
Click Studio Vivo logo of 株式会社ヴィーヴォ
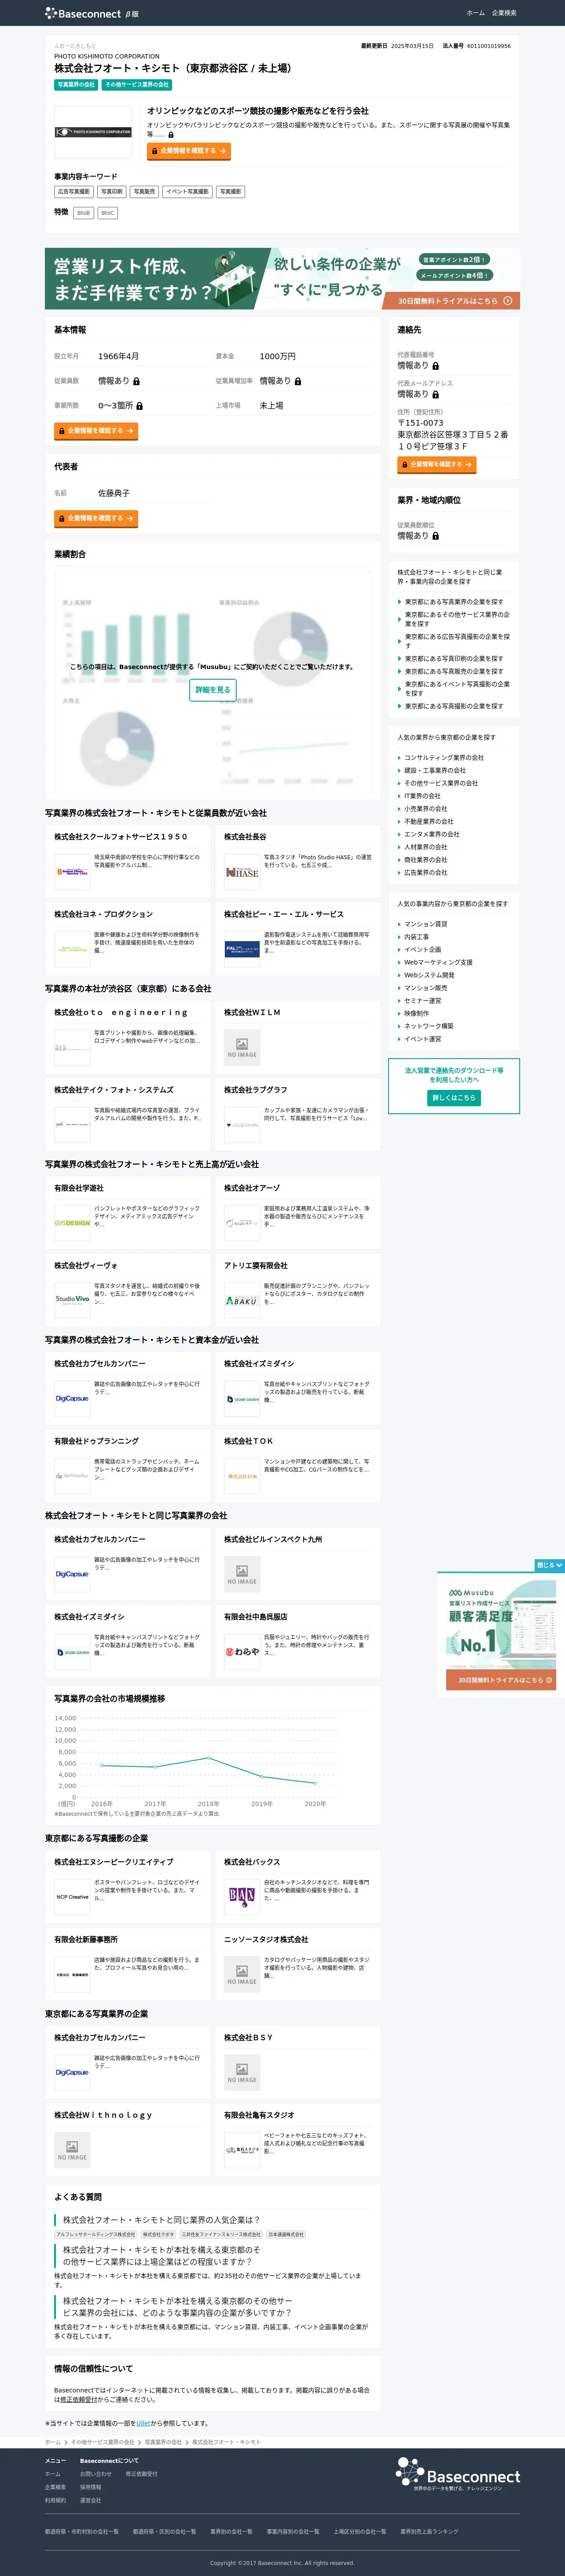point(72,1300)
